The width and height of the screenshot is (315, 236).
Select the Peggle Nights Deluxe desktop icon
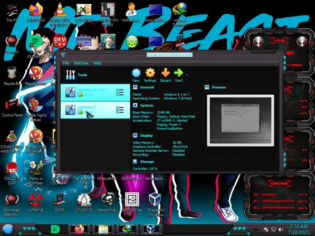36,110
